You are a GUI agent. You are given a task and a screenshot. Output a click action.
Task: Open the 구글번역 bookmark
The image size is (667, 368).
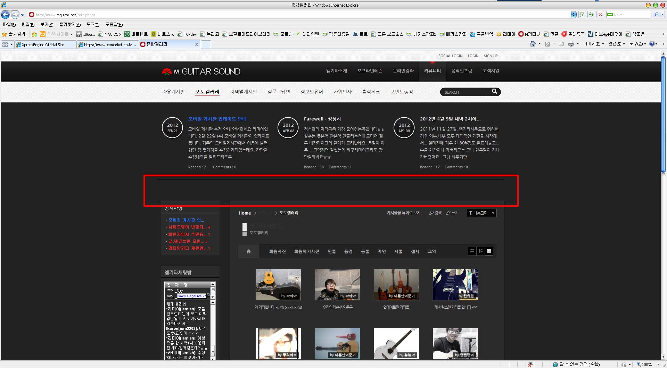[x=481, y=34]
